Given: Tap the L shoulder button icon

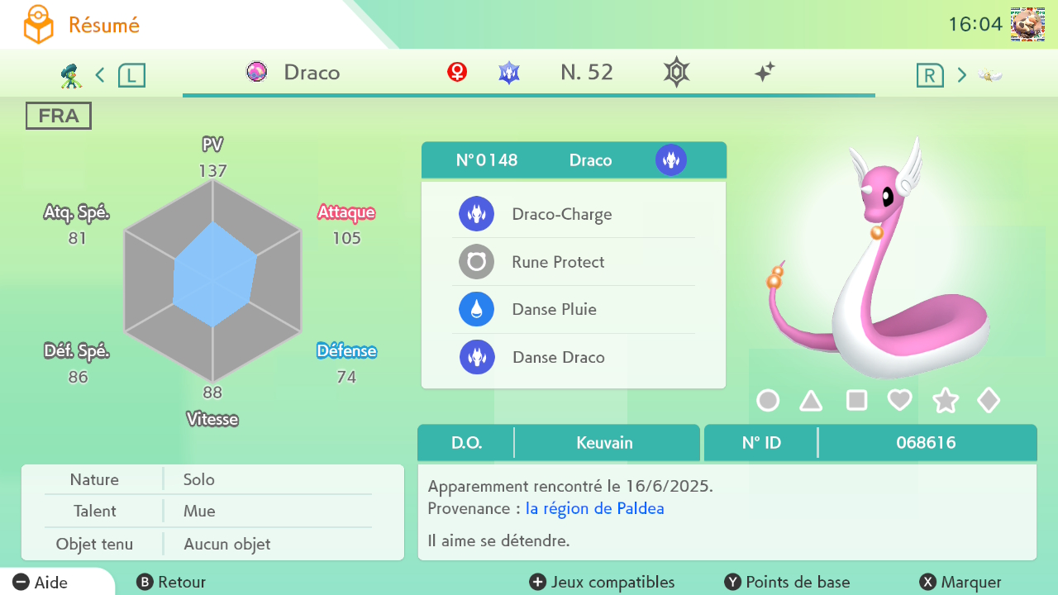Looking at the screenshot, I should point(131,75).
